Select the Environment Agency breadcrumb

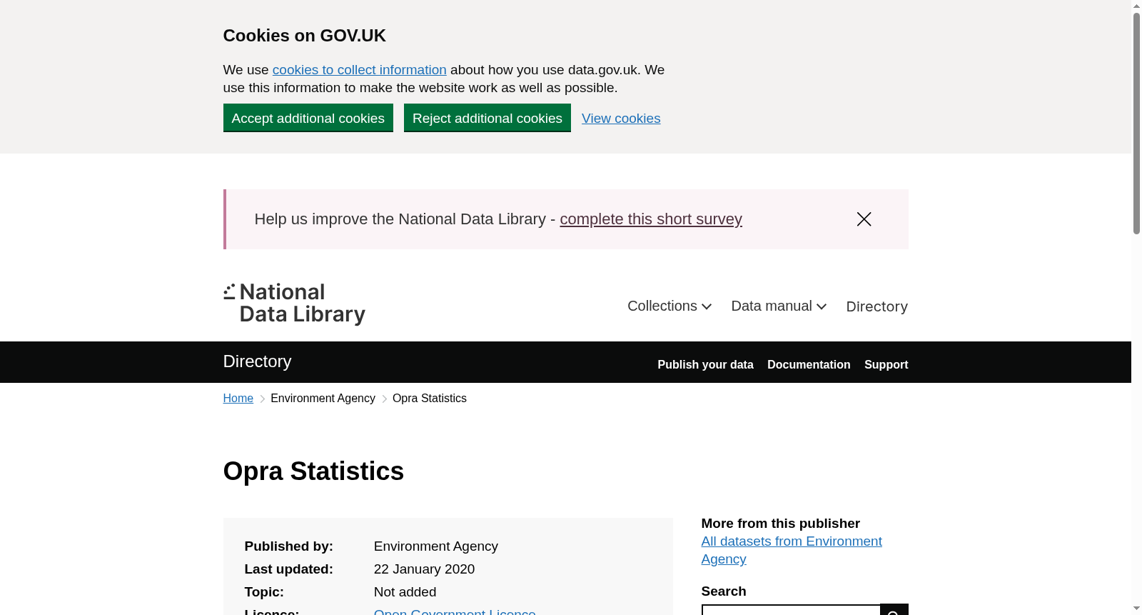pos(323,399)
